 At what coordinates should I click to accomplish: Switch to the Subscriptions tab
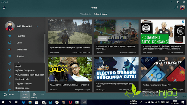click(x=100, y=14)
